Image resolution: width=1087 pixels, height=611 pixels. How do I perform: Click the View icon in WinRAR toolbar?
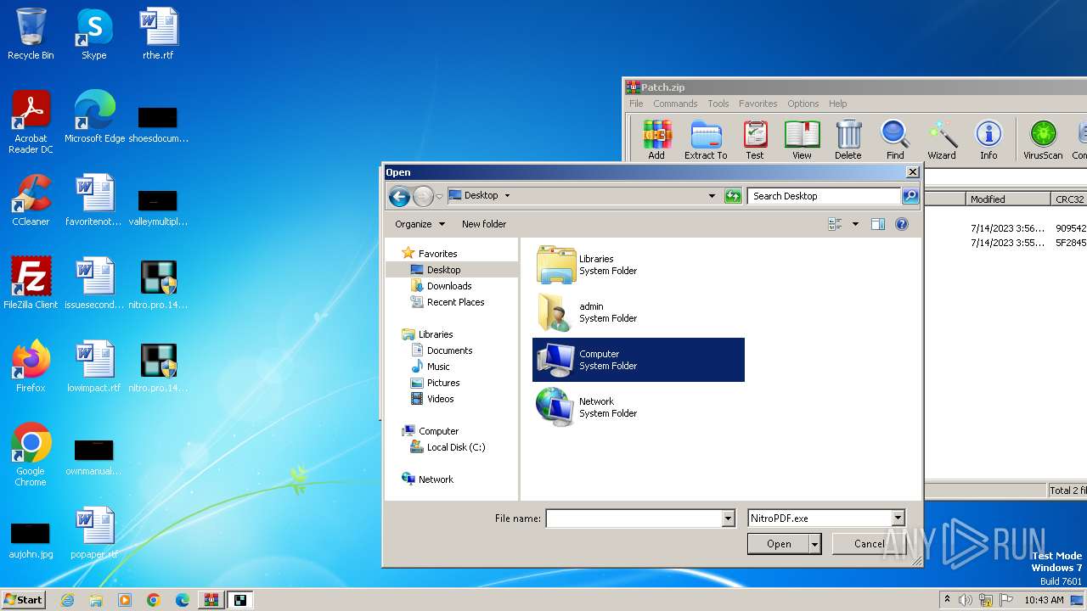[x=802, y=139]
